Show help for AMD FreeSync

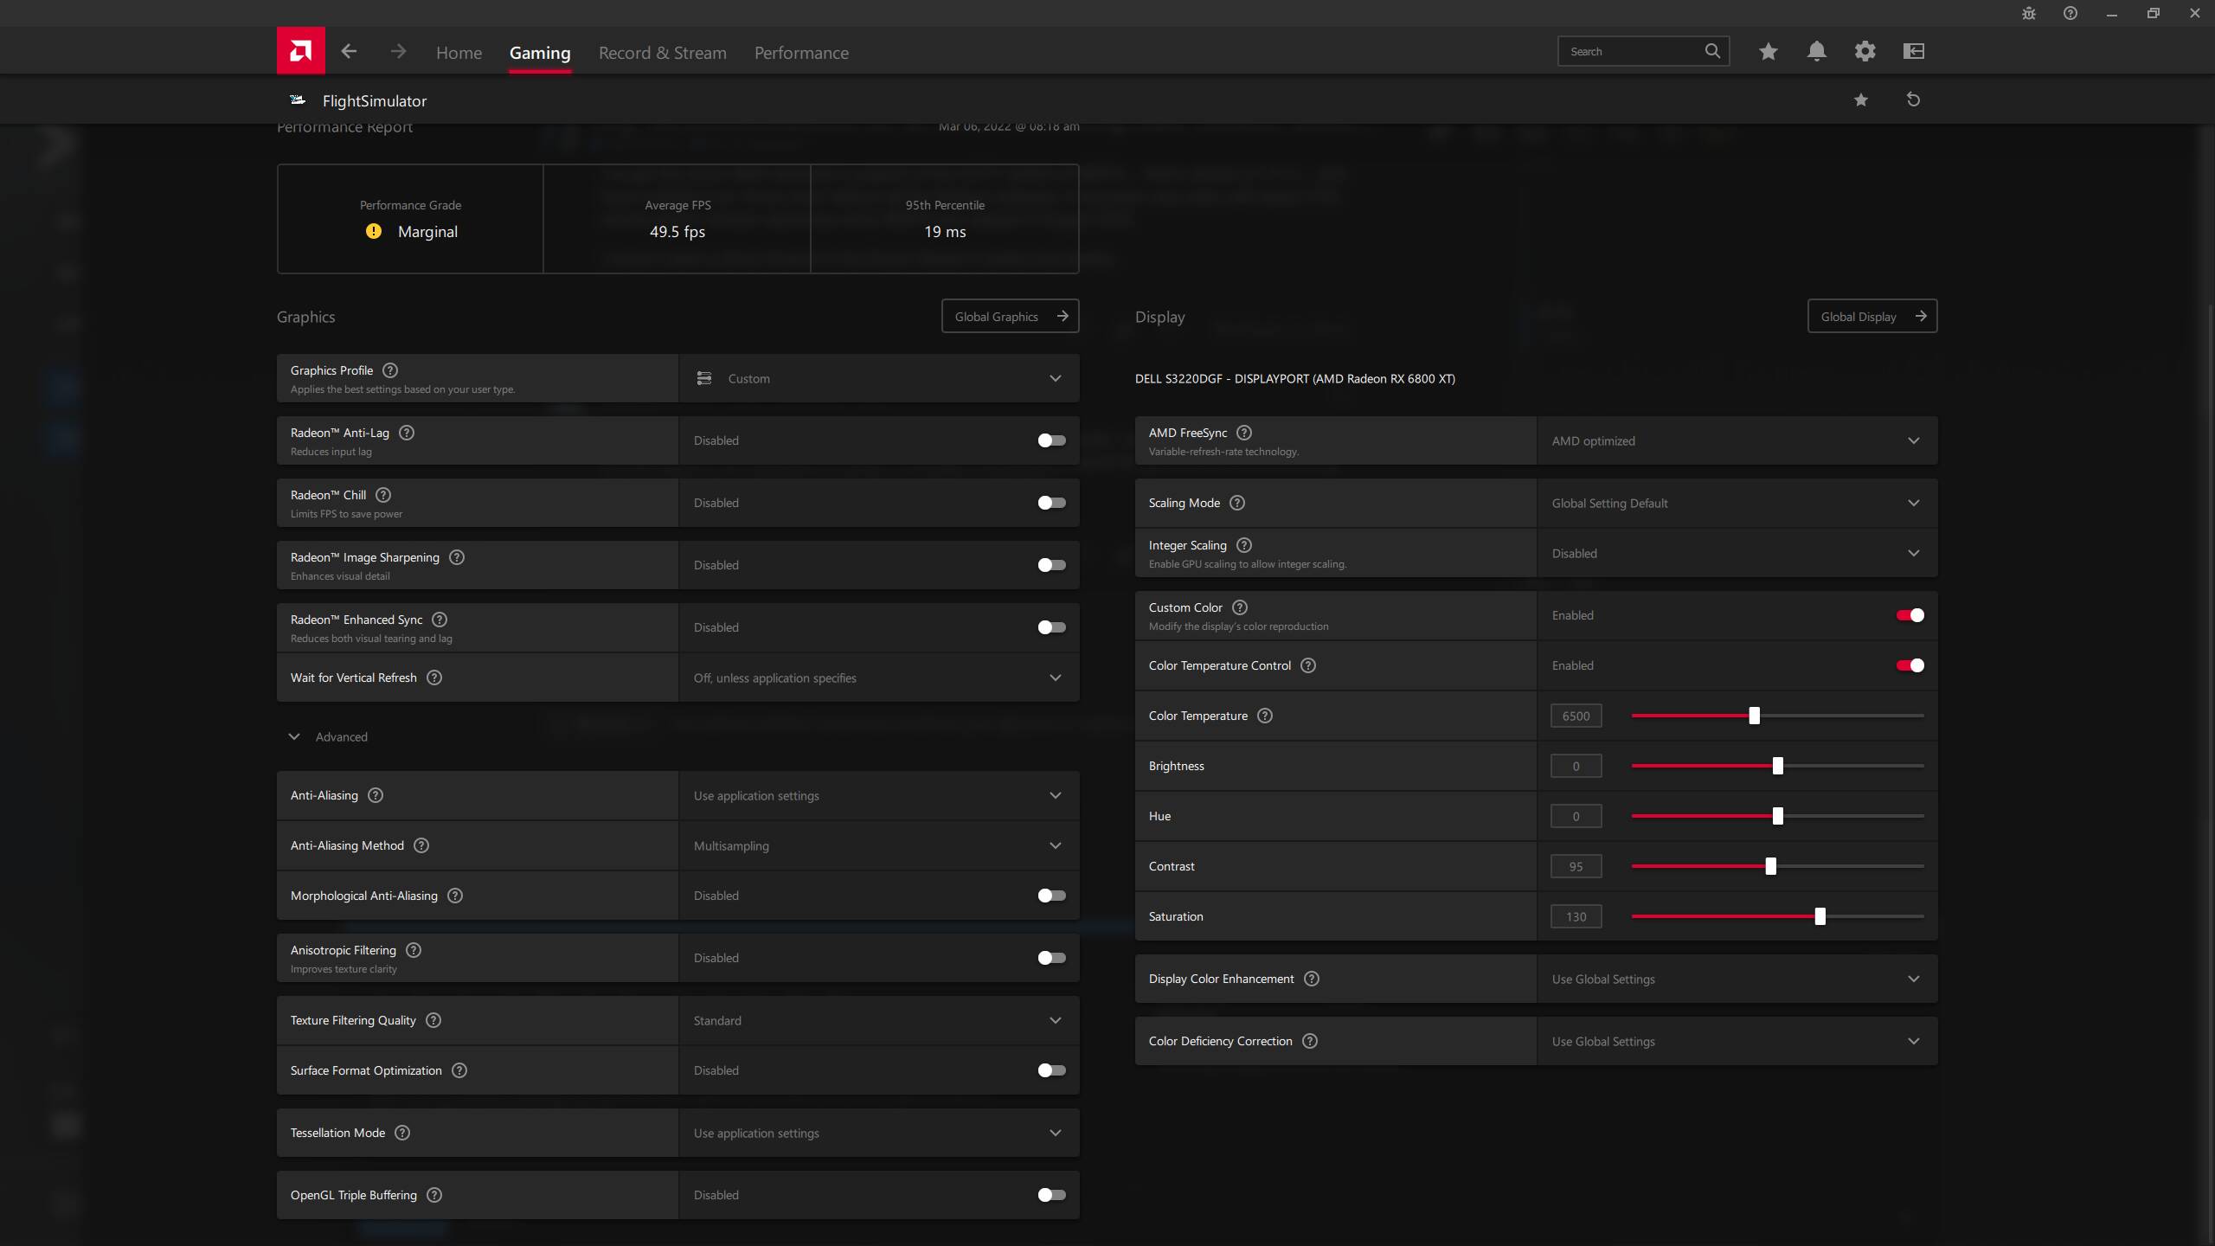(x=1244, y=433)
